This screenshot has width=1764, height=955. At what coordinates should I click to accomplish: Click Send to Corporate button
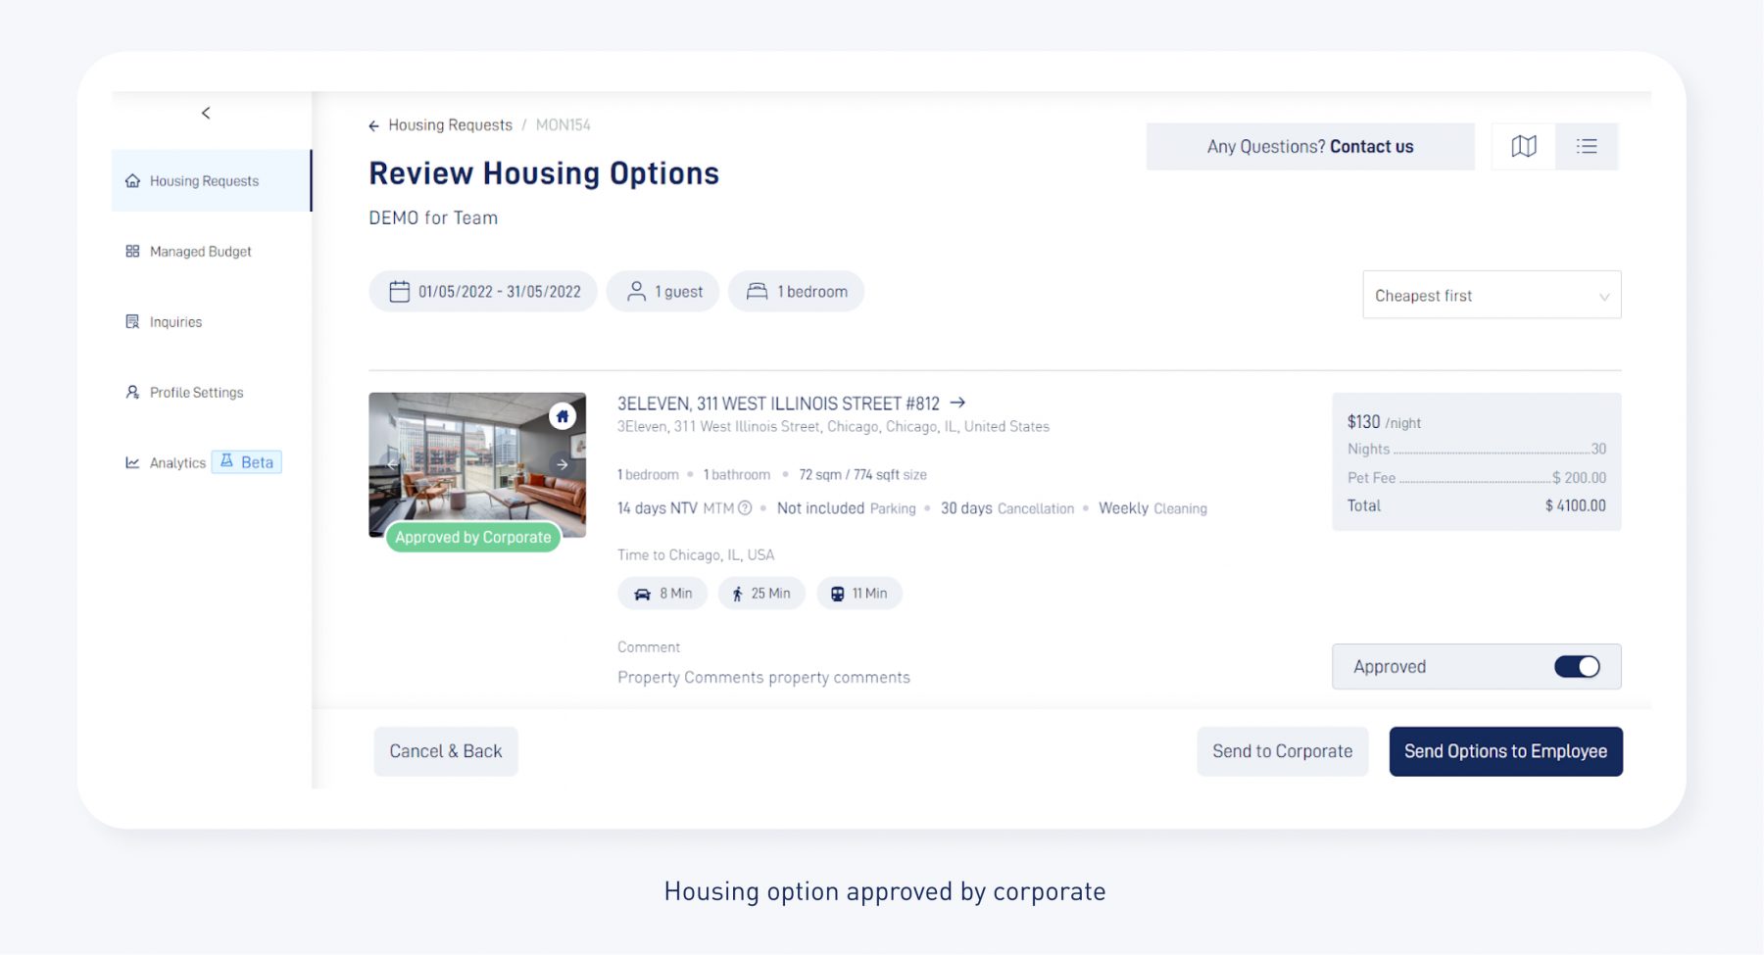click(x=1282, y=751)
